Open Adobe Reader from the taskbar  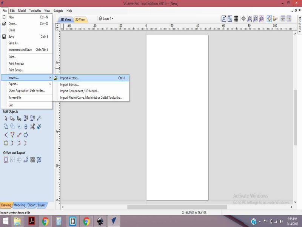32,221
